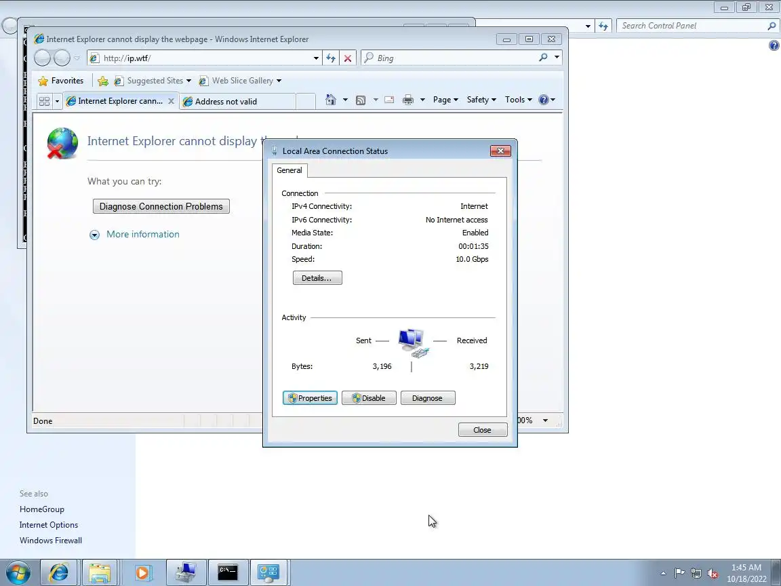Open Control Panel taskbar window icon
Screen dimensions: 781x586
(x=269, y=572)
